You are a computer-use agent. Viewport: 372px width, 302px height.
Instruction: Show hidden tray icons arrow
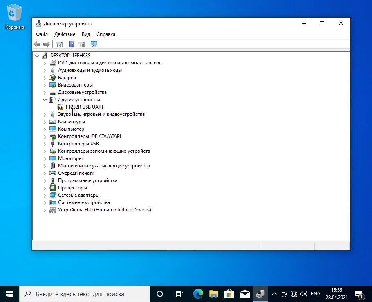click(x=274, y=294)
